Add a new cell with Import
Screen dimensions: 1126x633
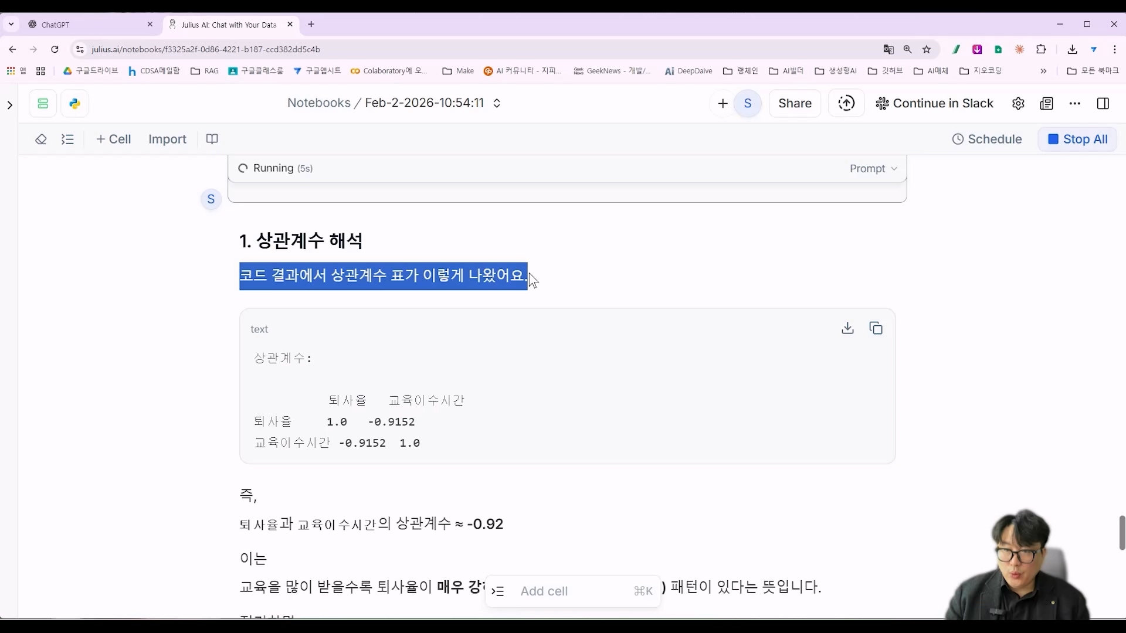click(x=168, y=139)
